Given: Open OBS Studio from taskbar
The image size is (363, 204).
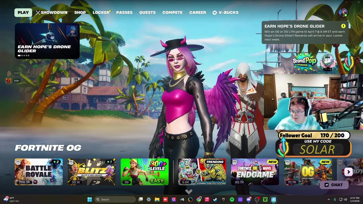Looking at the screenshot, I should click(x=257, y=199).
